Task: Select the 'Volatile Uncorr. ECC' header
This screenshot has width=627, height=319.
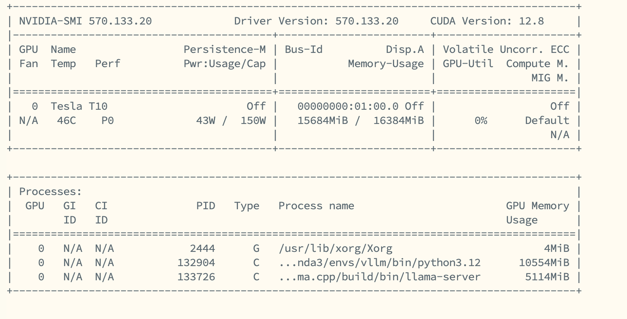Action: [506, 49]
